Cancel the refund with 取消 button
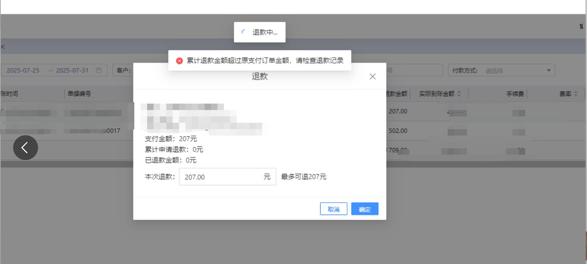This screenshot has width=587, height=264. [333, 209]
